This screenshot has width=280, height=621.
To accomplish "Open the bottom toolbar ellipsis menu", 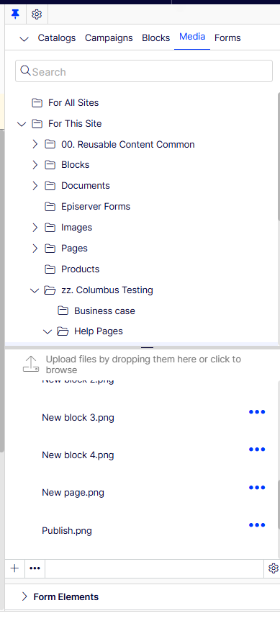I will (x=35, y=568).
